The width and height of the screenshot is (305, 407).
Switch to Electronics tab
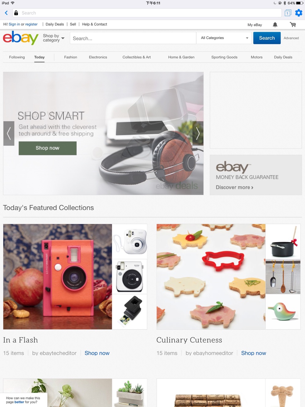tap(98, 57)
